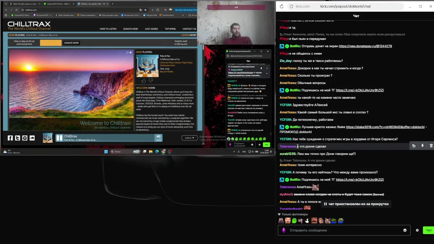Screen dimensions: 434x244
Task: Open Chilltrax SoundCloud page icon
Action: click(x=32, y=138)
